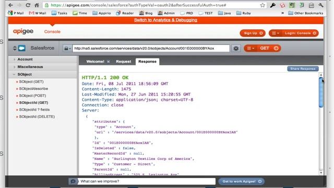Viewport: 334px width, 188px height.
Task: Open the Java bookmarks folder
Action: [224, 13]
